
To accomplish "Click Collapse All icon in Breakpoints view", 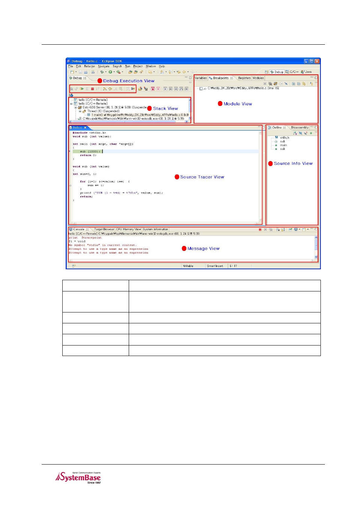I will (299, 84).
